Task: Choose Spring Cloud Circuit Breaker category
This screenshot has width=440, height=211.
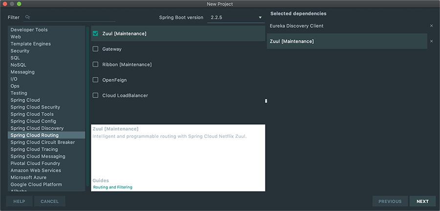Action: [x=43, y=142]
